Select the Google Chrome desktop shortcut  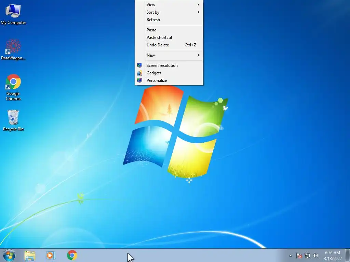(x=13, y=87)
